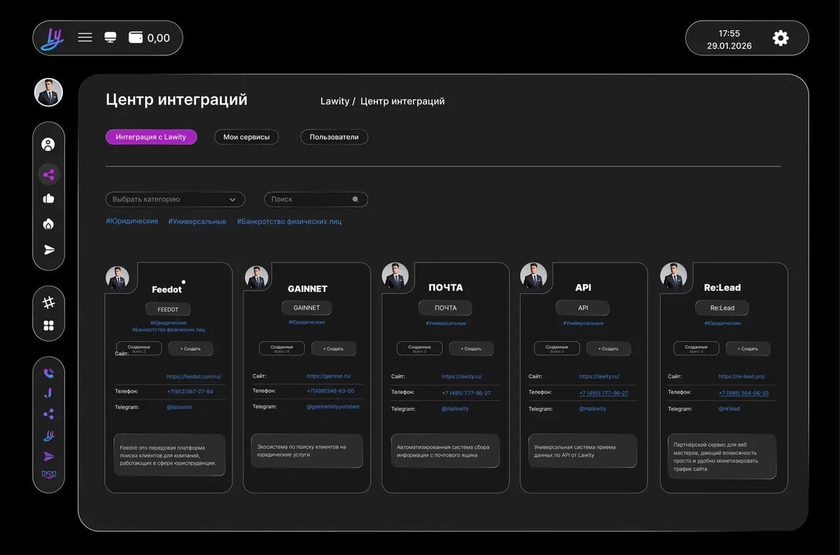The width and height of the screenshot is (840, 555).
Task: Click phone +7 (999) 504-06-33
Action: (743, 393)
